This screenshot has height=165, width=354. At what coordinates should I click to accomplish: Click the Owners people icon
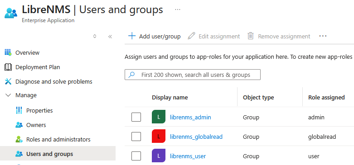pos(19,125)
